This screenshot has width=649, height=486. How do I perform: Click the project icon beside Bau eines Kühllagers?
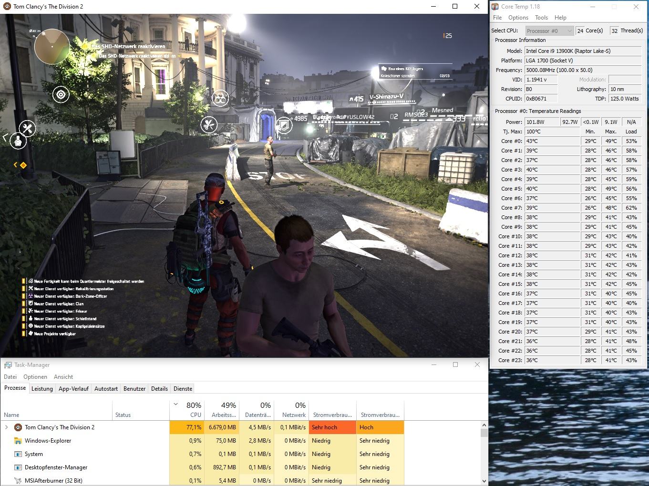point(383,69)
